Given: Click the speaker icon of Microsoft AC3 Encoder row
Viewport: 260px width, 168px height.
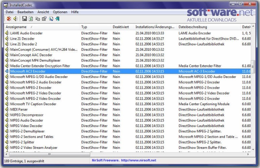Looking at the screenshot, I should pos(7,71).
